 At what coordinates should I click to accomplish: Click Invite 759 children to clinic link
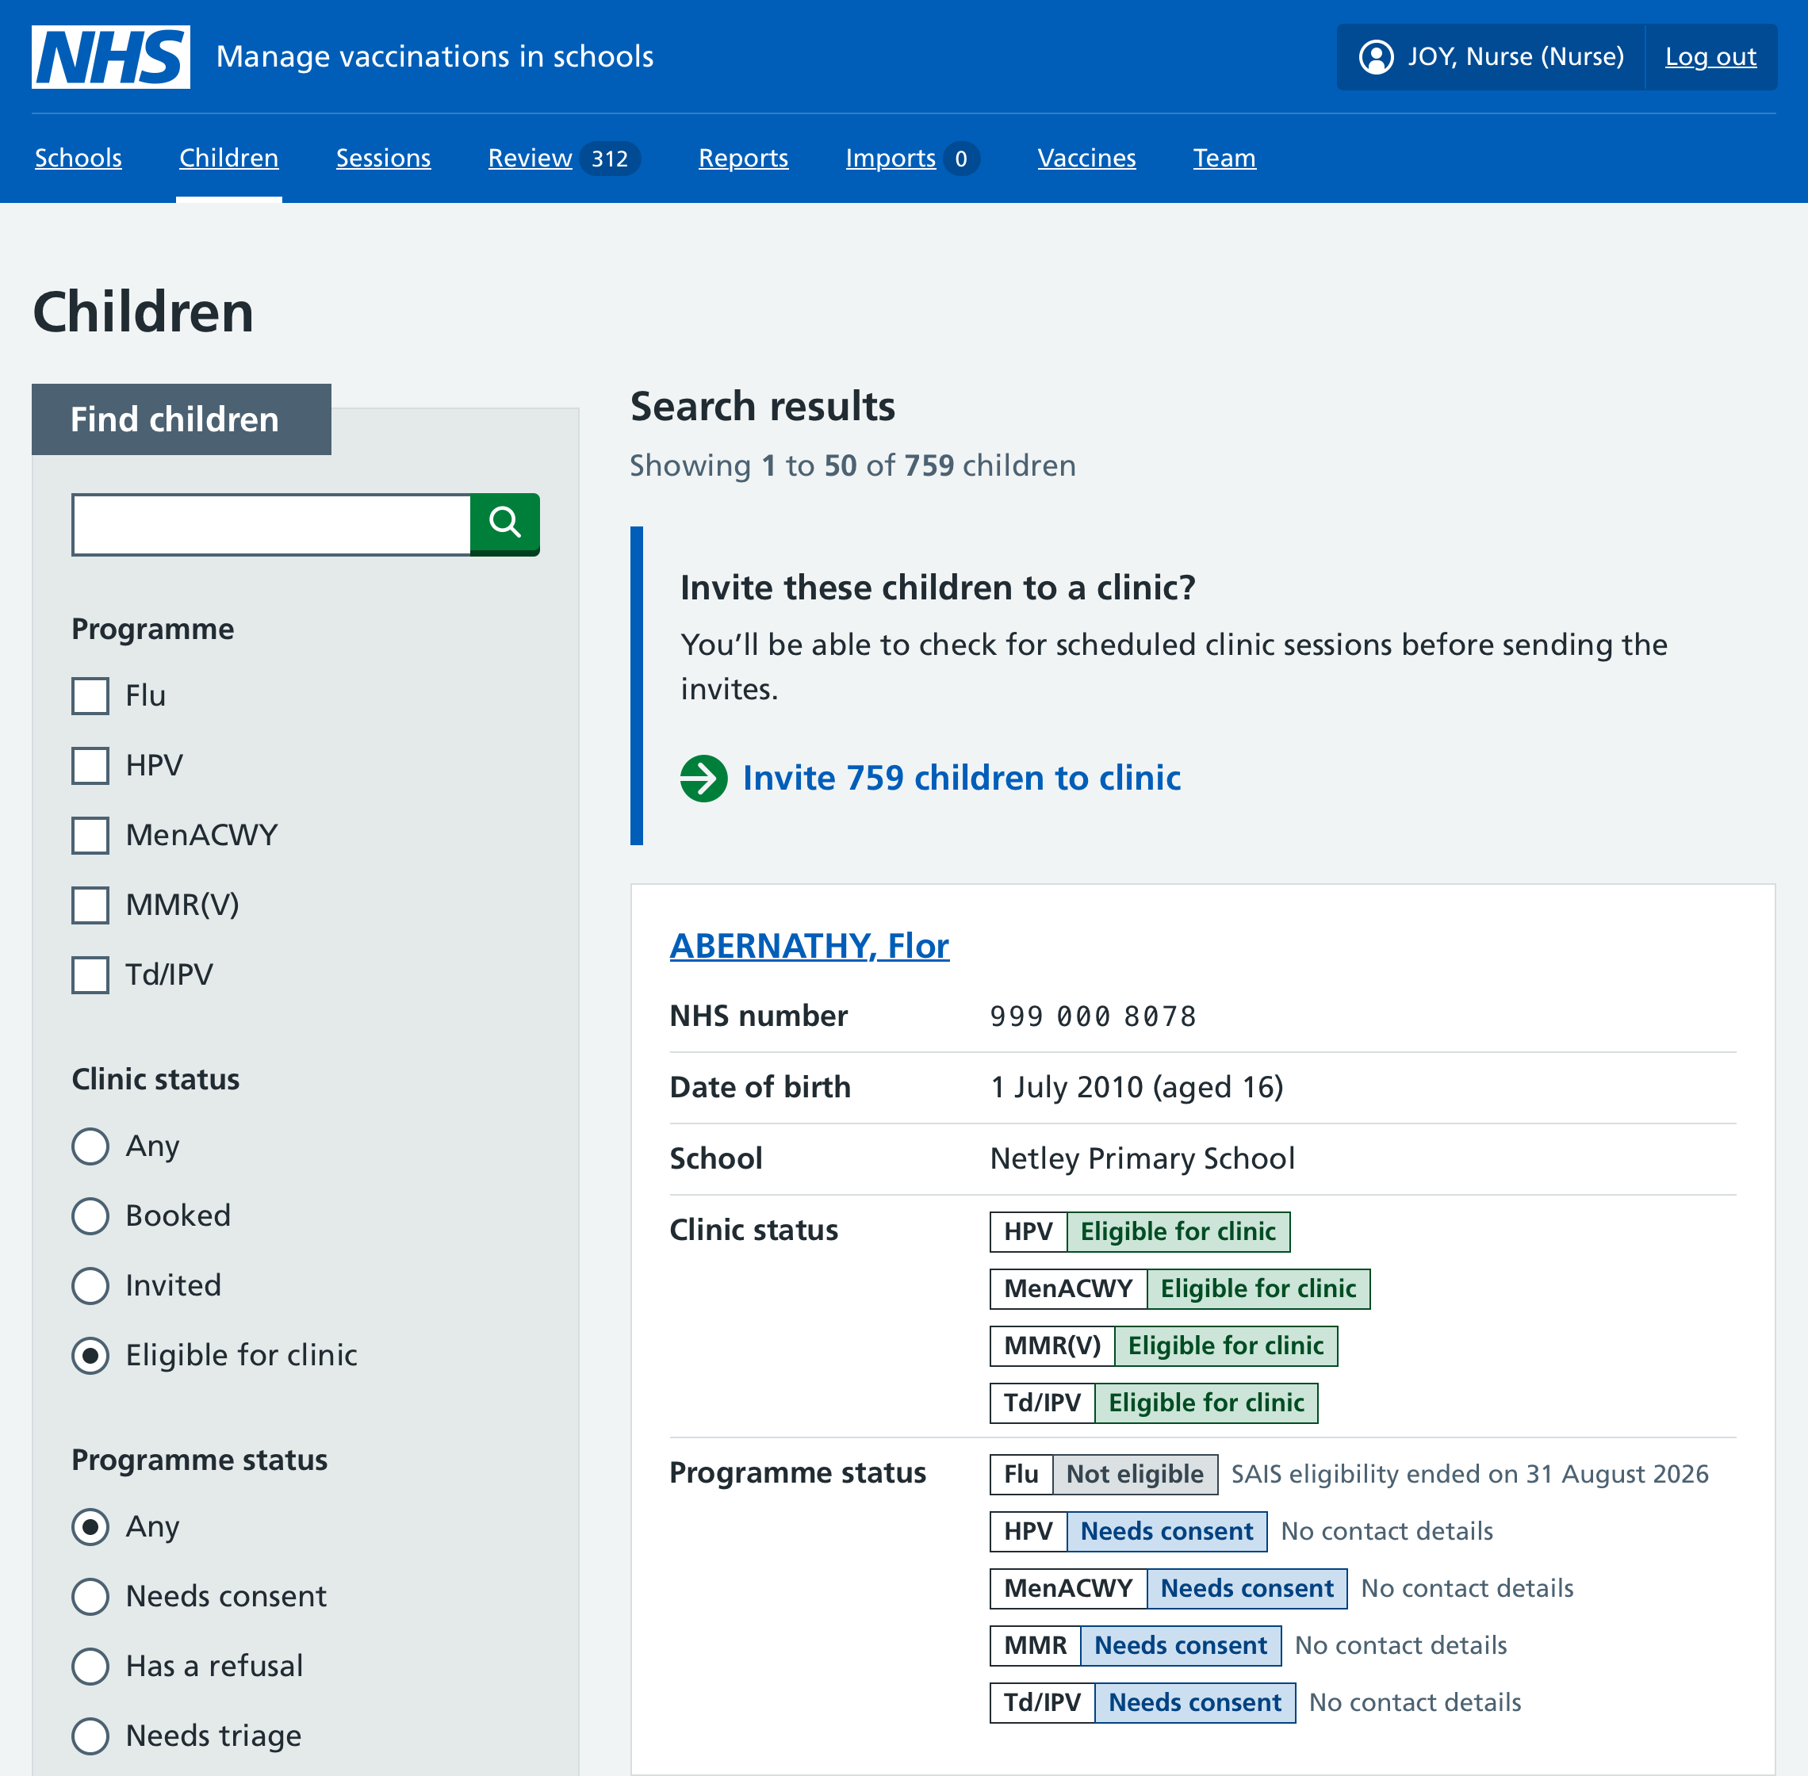[x=961, y=778]
